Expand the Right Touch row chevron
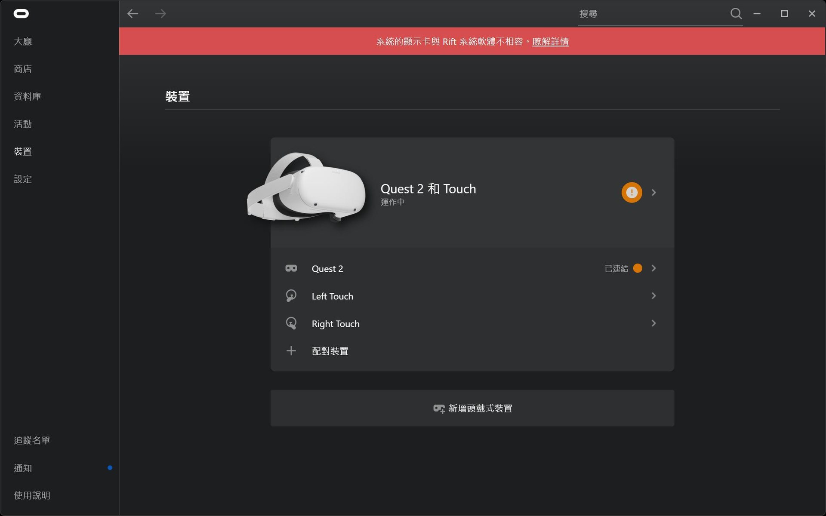Viewport: 826px width, 516px height. (x=654, y=323)
